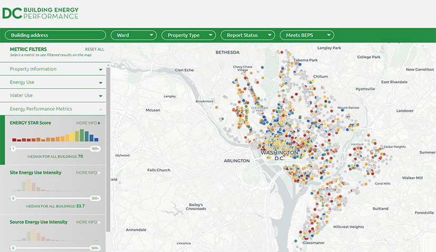
Task: Open the Report Status dropdown
Action: [x=248, y=35]
